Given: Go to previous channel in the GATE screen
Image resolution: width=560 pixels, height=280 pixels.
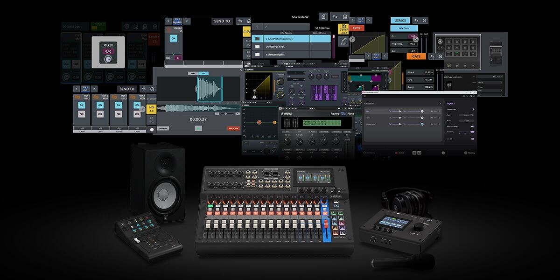Looking at the screenshot, I should tap(368, 56).
